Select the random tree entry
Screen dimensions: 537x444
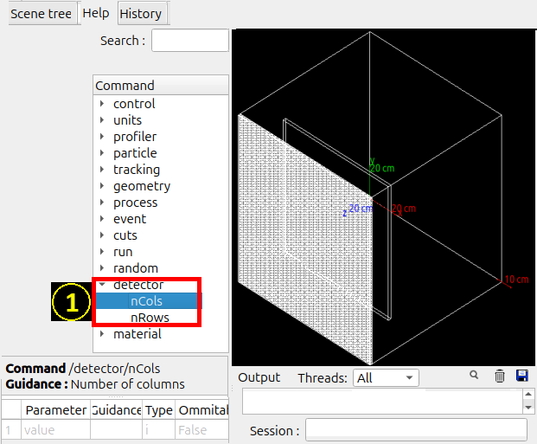click(136, 268)
